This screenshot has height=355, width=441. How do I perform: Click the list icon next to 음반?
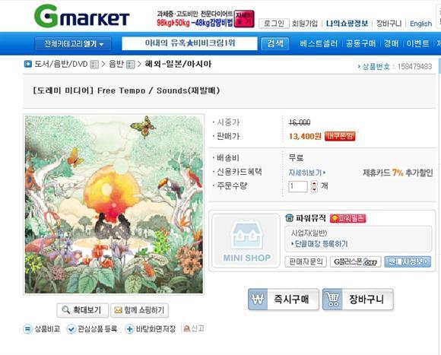click(131, 65)
